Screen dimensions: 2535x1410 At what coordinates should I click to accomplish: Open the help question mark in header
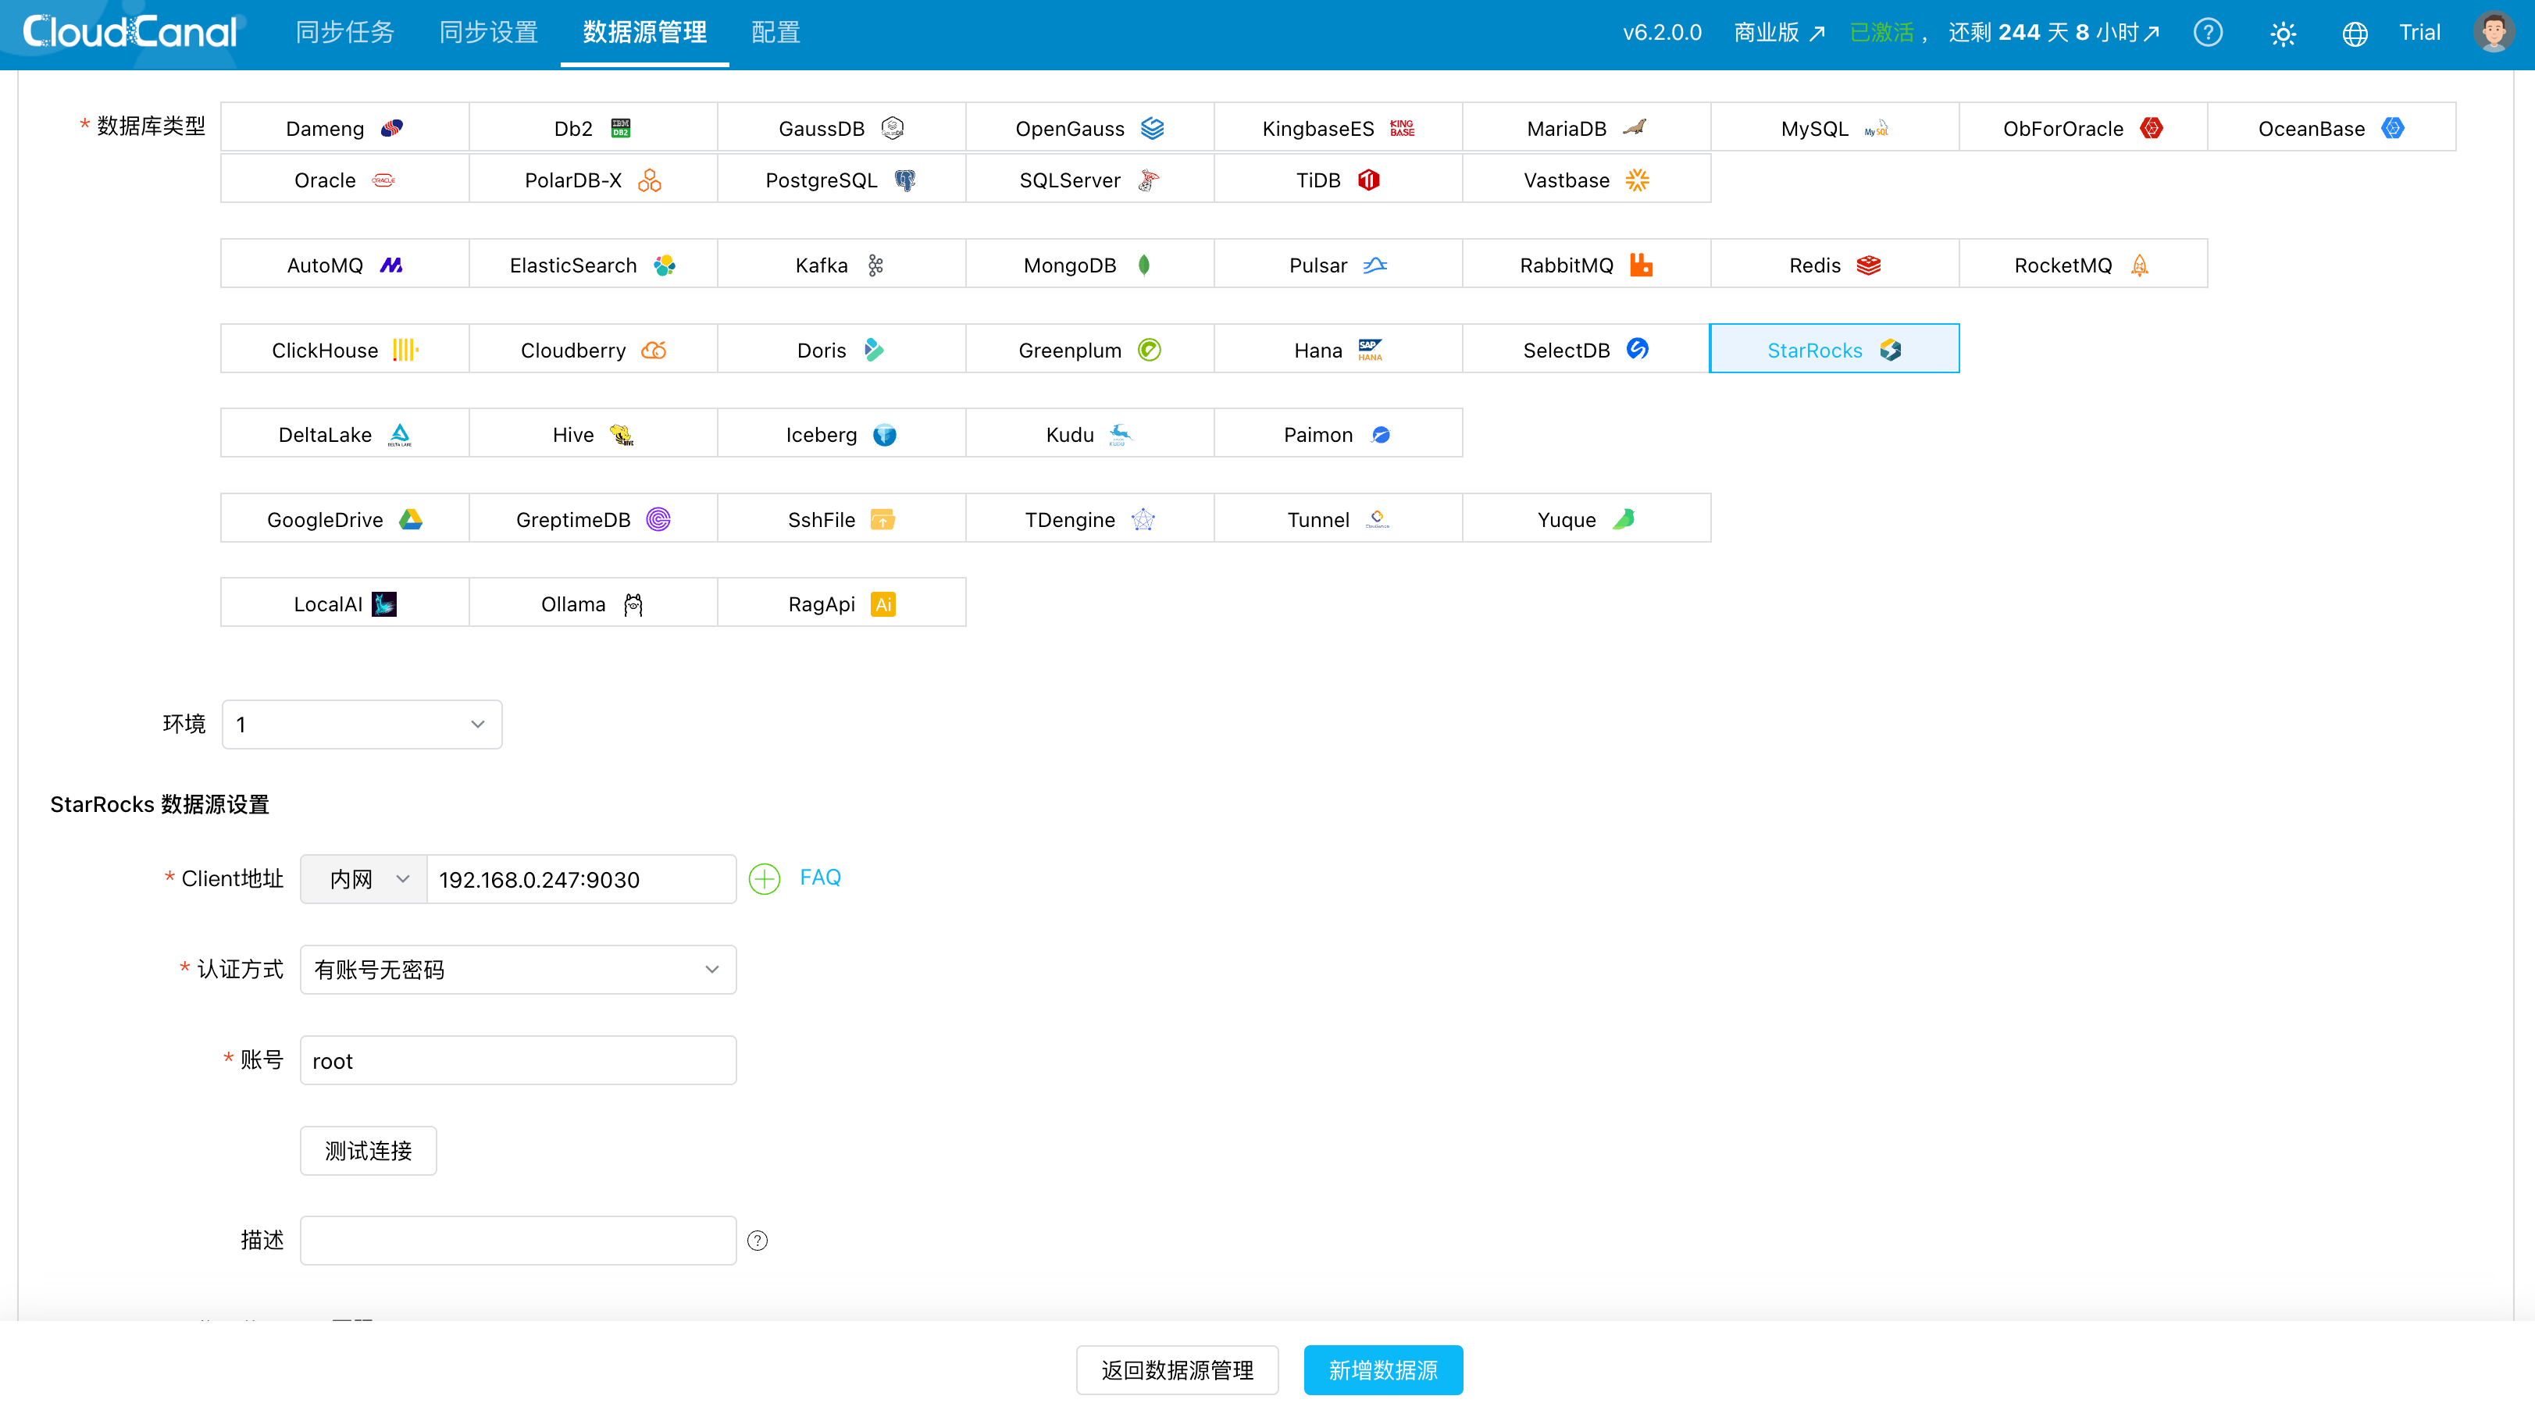pos(2207,33)
